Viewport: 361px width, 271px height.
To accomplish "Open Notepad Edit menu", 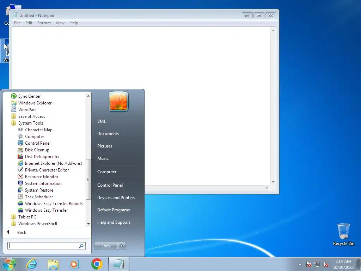I will click(x=29, y=23).
